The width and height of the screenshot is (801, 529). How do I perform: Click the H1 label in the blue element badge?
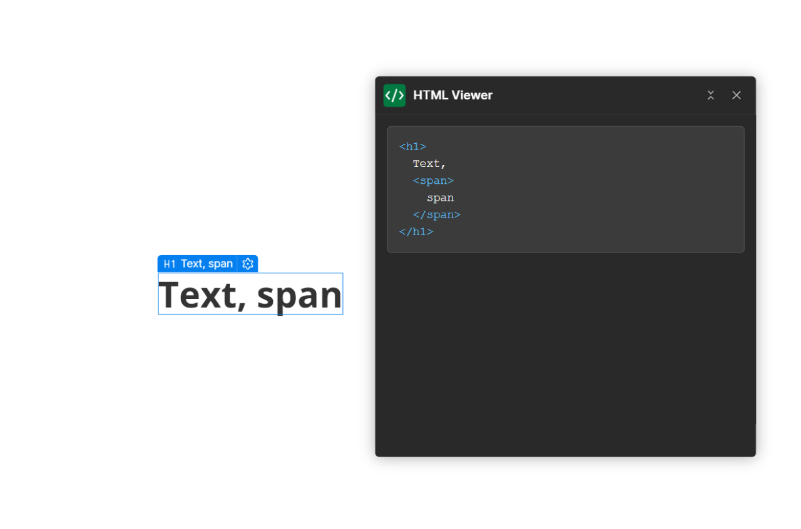(170, 263)
